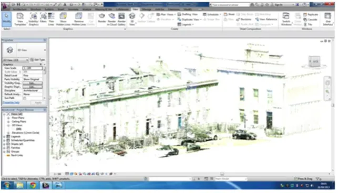
Task: Toggle the Press & Drag option in status bar
Action: click(x=303, y=179)
